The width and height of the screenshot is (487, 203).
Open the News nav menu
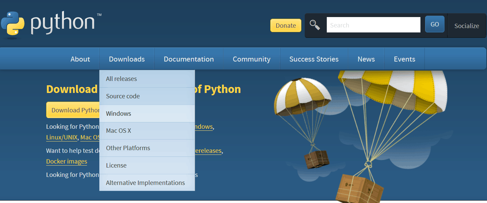[x=366, y=59]
